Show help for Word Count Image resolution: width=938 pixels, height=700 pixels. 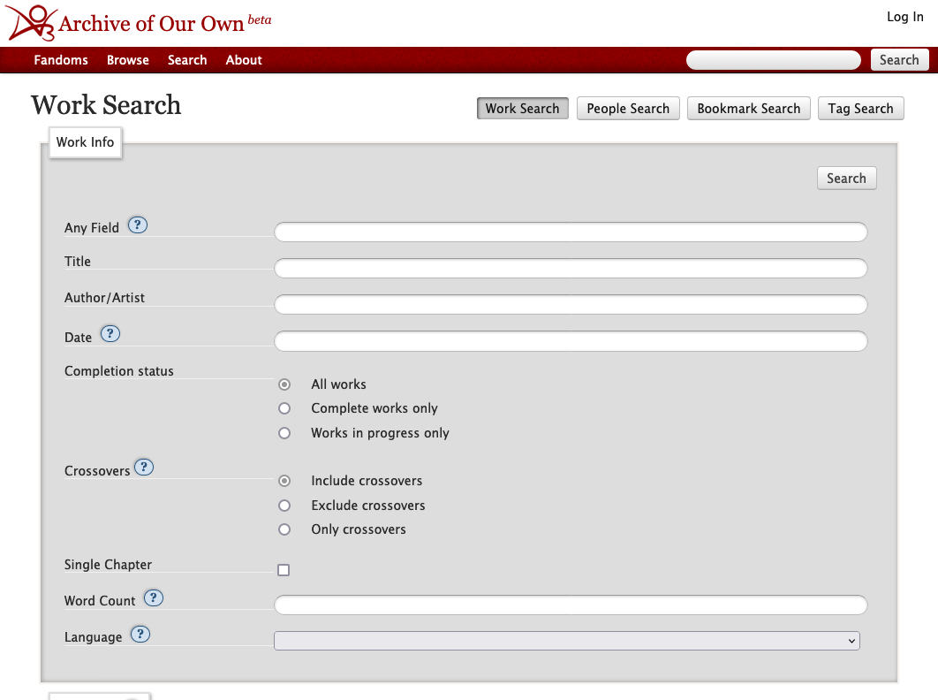[x=154, y=598]
